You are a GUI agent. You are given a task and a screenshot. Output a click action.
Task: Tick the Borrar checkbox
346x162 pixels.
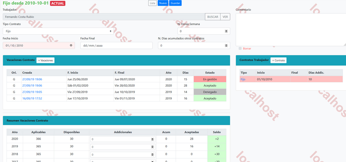(x=240, y=49)
